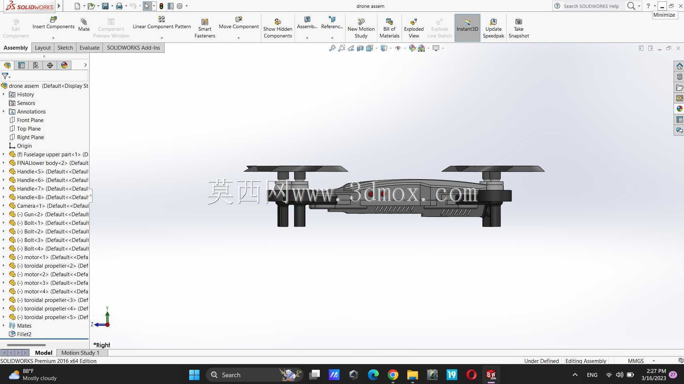Expand the History folder

coord(4,94)
